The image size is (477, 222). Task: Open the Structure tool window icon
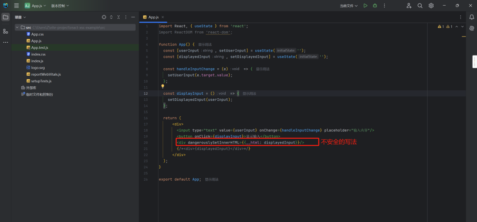point(5,31)
